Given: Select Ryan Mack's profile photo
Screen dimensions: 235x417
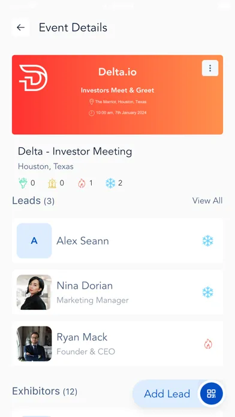Looking at the screenshot, I should [x=34, y=343].
